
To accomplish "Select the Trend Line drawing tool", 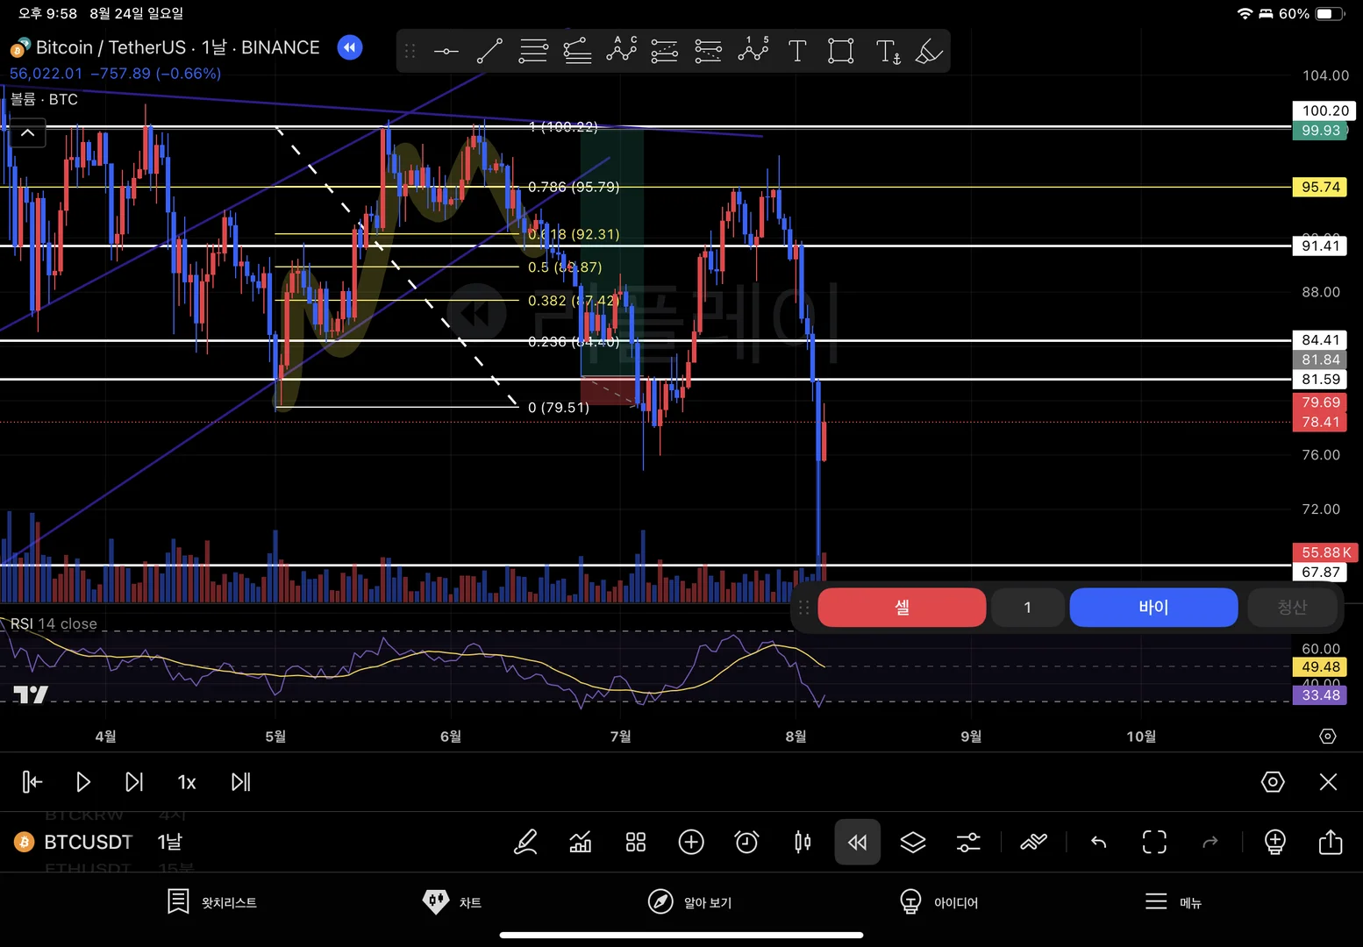I will coord(489,51).
